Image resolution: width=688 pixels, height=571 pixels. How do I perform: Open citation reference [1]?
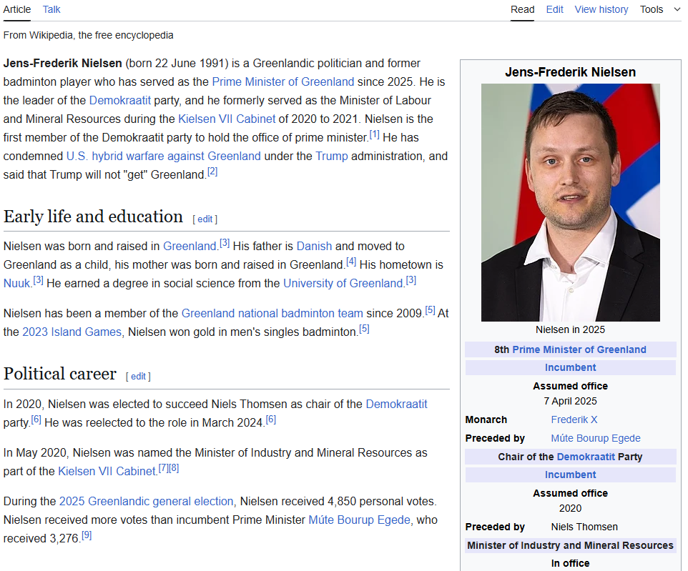(x=374, y=134)
